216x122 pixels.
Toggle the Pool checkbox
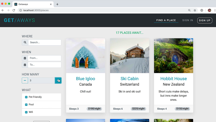click(26, 105)
